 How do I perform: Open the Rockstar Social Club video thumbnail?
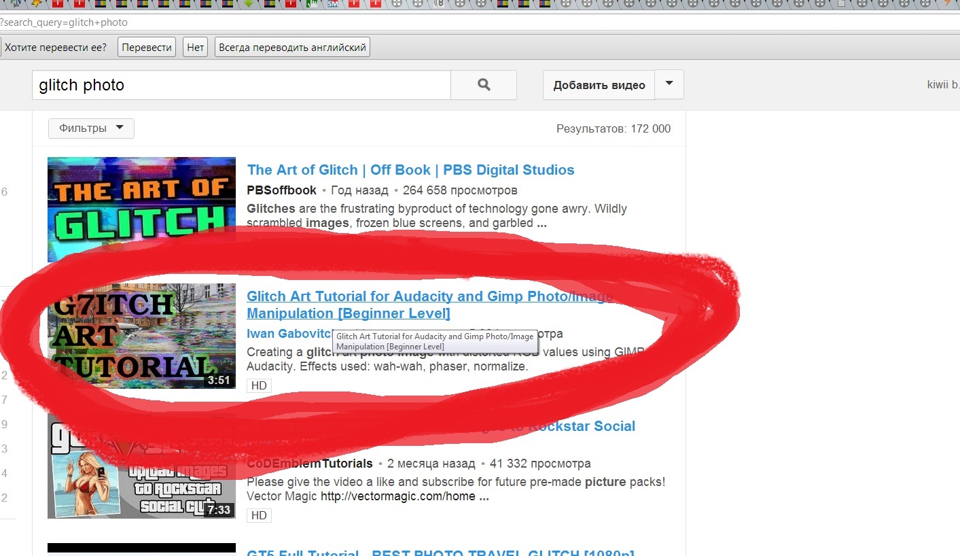click(141, 466)
